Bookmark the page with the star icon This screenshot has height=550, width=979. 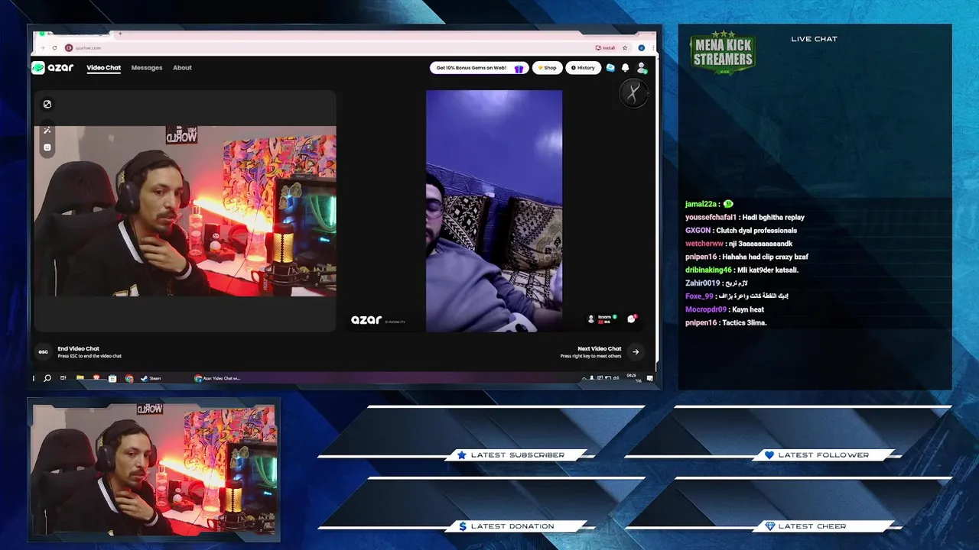(625, 47)
